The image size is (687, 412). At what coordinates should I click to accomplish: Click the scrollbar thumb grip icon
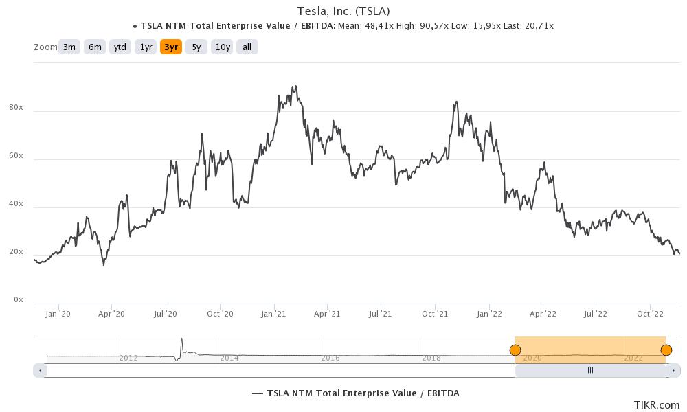[590, 371]
